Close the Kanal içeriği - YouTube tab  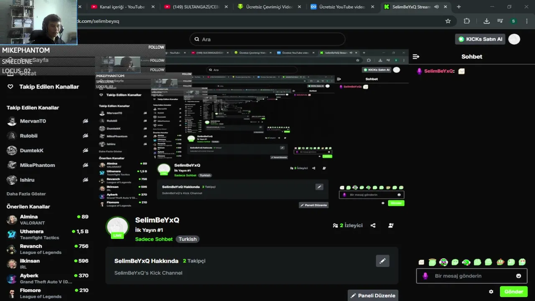(153, 7)
